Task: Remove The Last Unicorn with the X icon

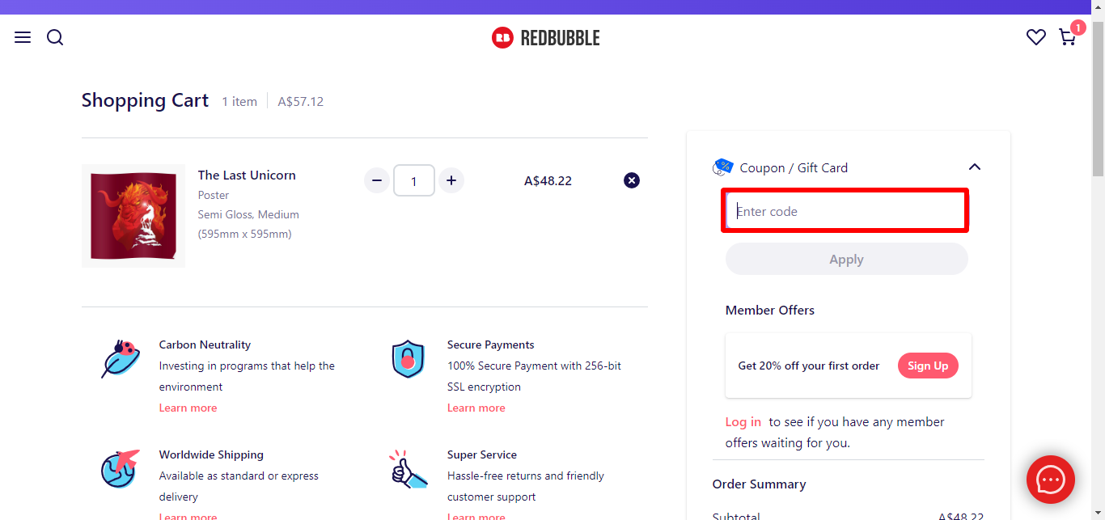Action: (632, 180)
